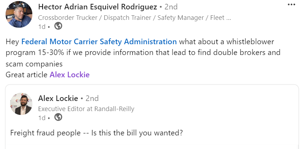
Task: Click Executive Editor at Randall-Reilly headline
Action: pyautogui.click(x=86, y=109)
